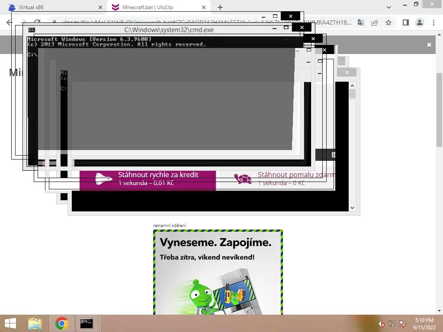Open the Windows Start menu

click(10, 323)
